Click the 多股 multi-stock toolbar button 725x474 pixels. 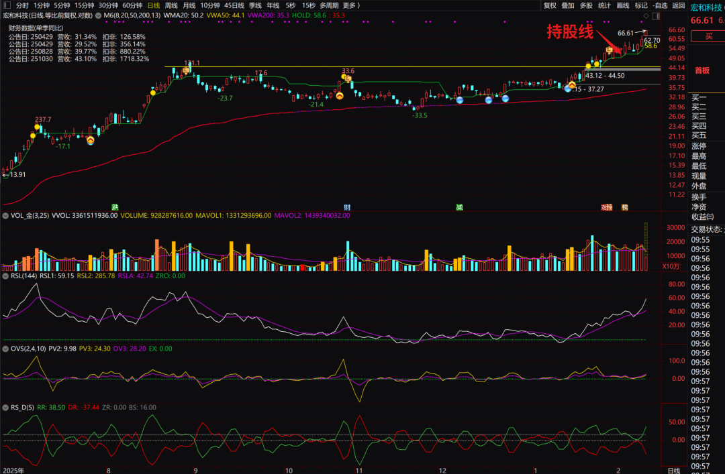tap(586, 5)
